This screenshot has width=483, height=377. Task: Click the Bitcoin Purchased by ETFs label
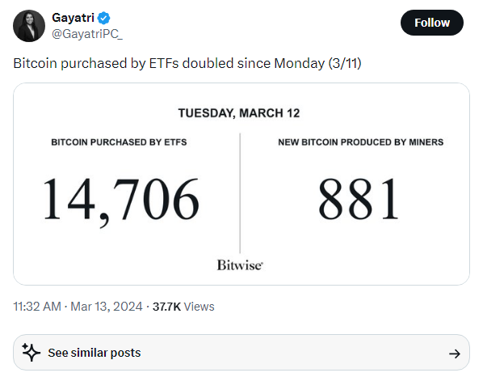[119, 142]
